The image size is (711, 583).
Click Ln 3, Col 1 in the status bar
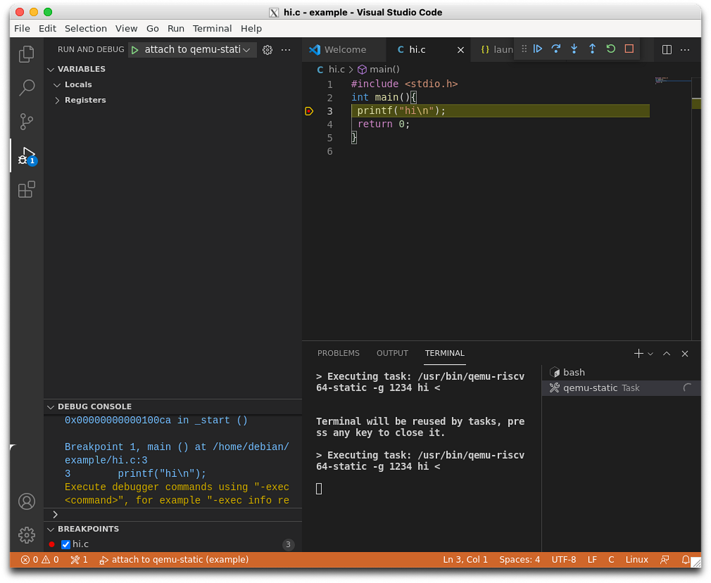[465, 559]
